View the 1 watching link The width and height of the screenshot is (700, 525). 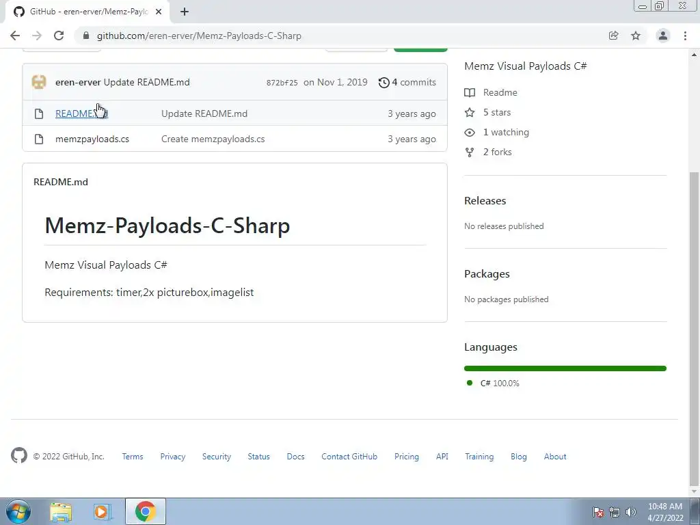tap(506, 132)
